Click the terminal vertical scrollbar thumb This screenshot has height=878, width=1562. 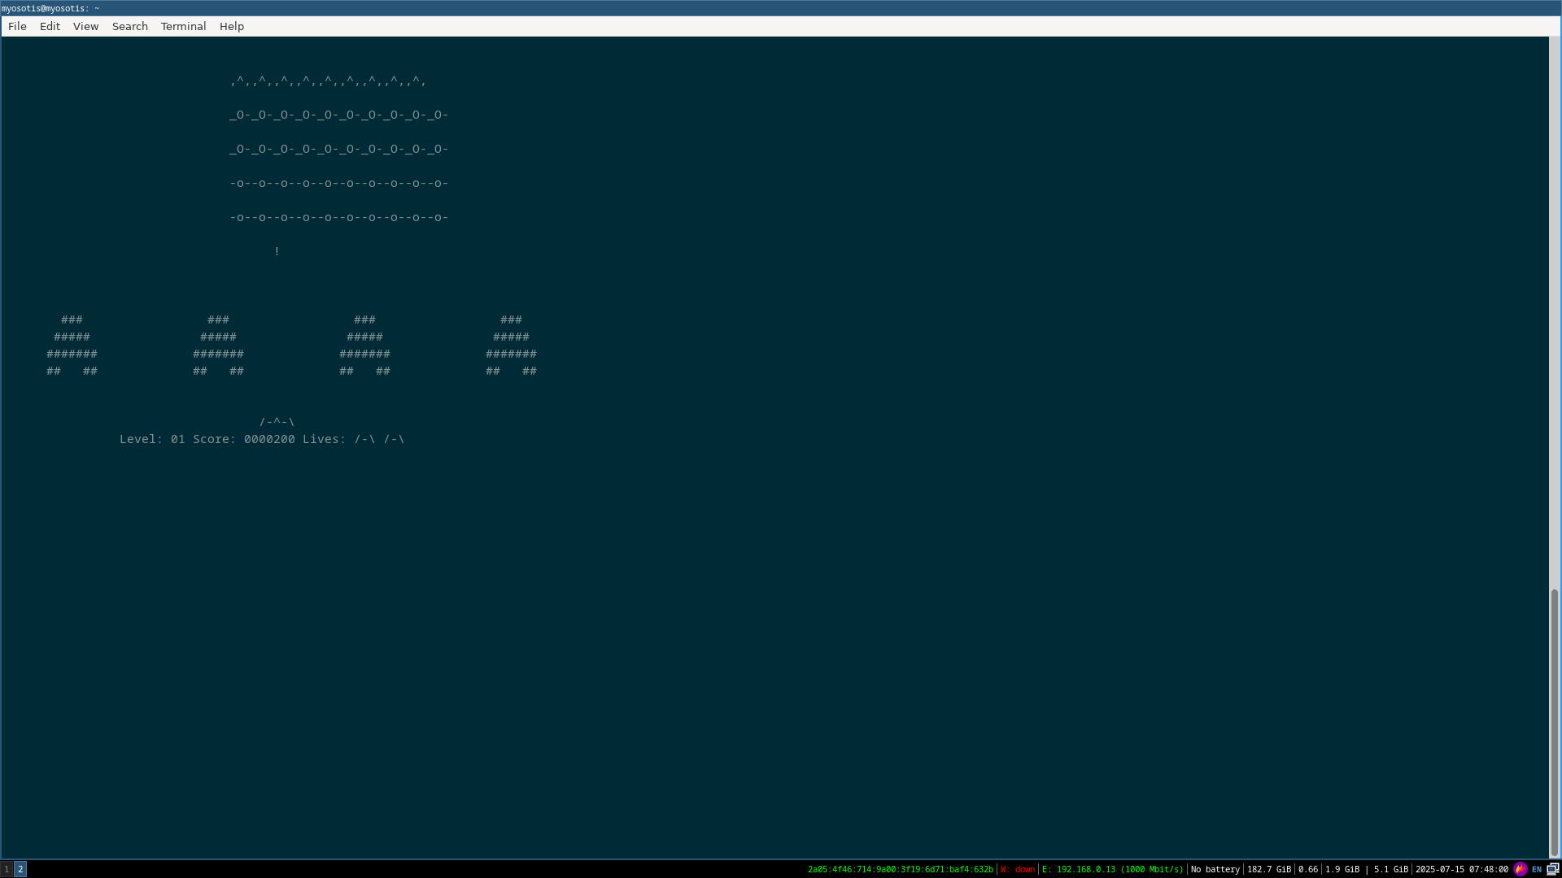(x=1554, y=722)
